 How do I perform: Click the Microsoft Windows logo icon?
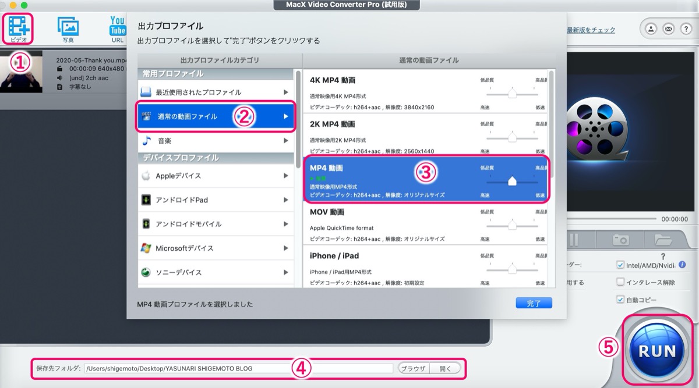click(x=146, y=248)
